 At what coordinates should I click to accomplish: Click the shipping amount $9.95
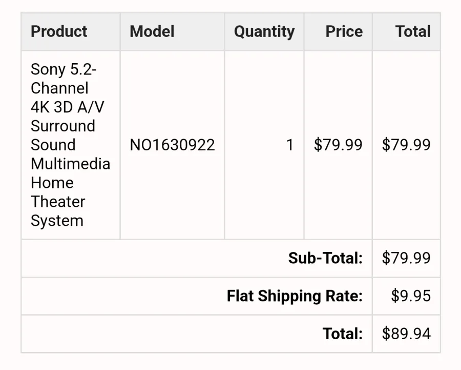click(411, 296)
